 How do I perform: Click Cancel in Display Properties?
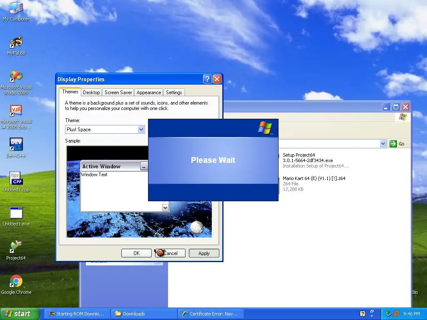170,253
